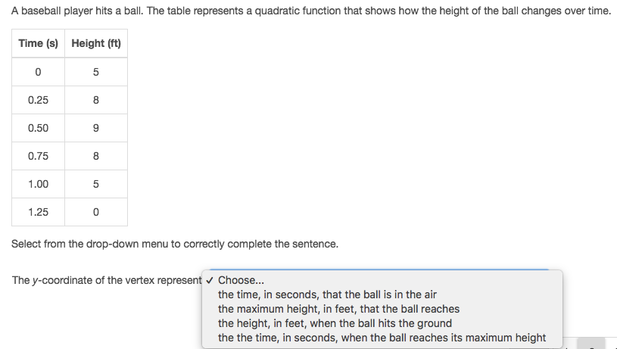This screenshot has width=617, height=349.
Task: Click the "Height (ft)" column header
Action: pos(96,43)
